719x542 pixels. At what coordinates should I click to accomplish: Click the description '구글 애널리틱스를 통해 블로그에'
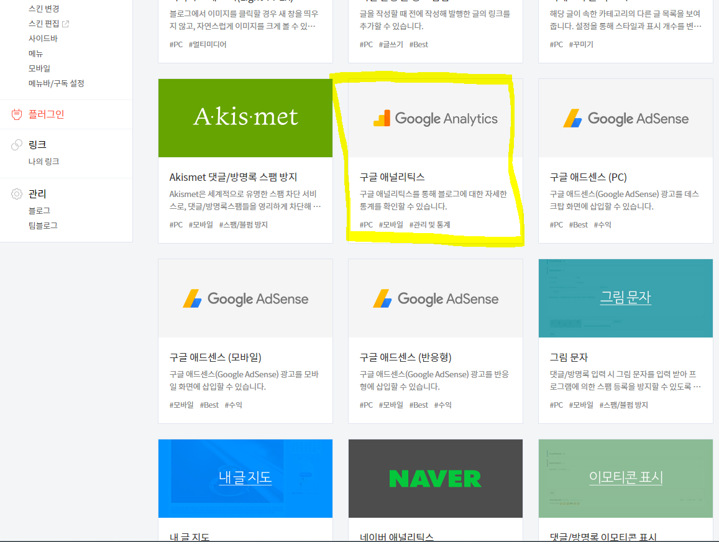tap(433, 200)
